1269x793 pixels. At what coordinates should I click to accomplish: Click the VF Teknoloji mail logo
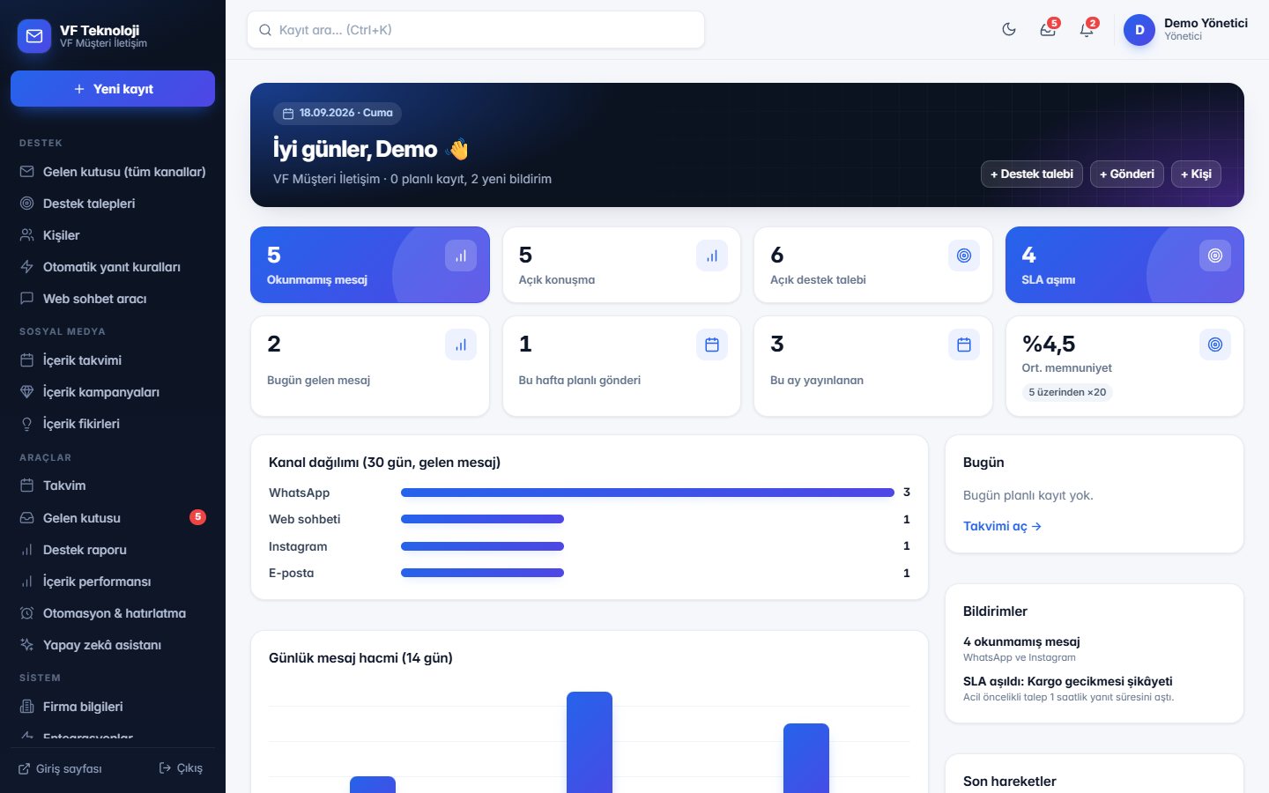coord(34,36)
